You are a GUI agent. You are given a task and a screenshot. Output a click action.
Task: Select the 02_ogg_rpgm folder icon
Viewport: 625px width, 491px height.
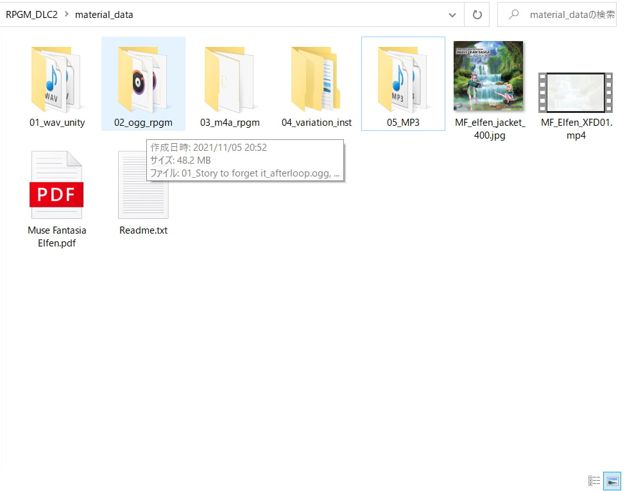point(142,79)
